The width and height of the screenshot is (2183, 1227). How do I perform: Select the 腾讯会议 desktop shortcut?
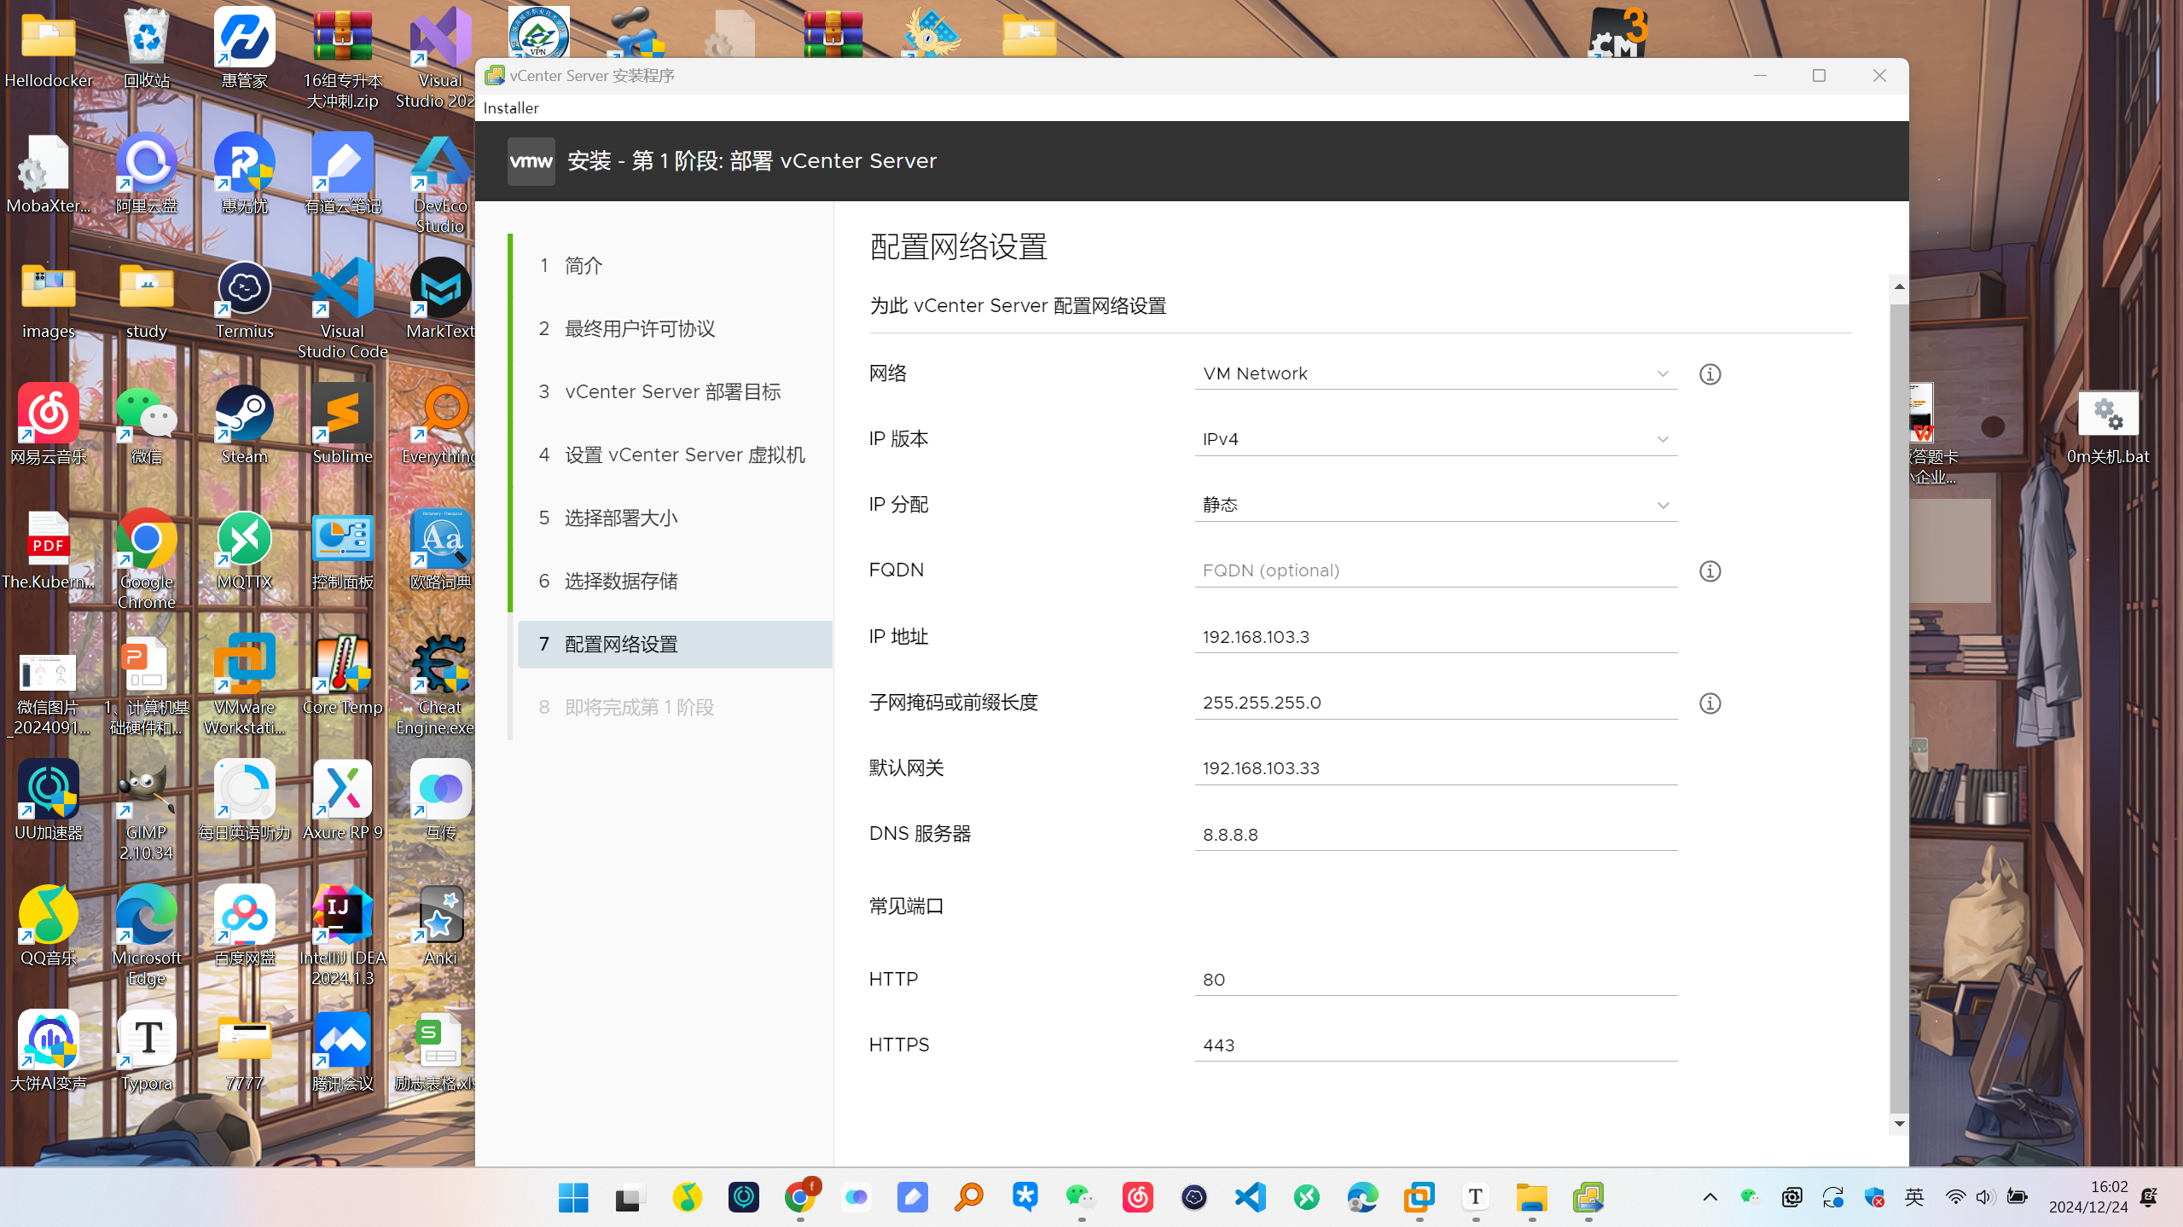click(342, 1052)
